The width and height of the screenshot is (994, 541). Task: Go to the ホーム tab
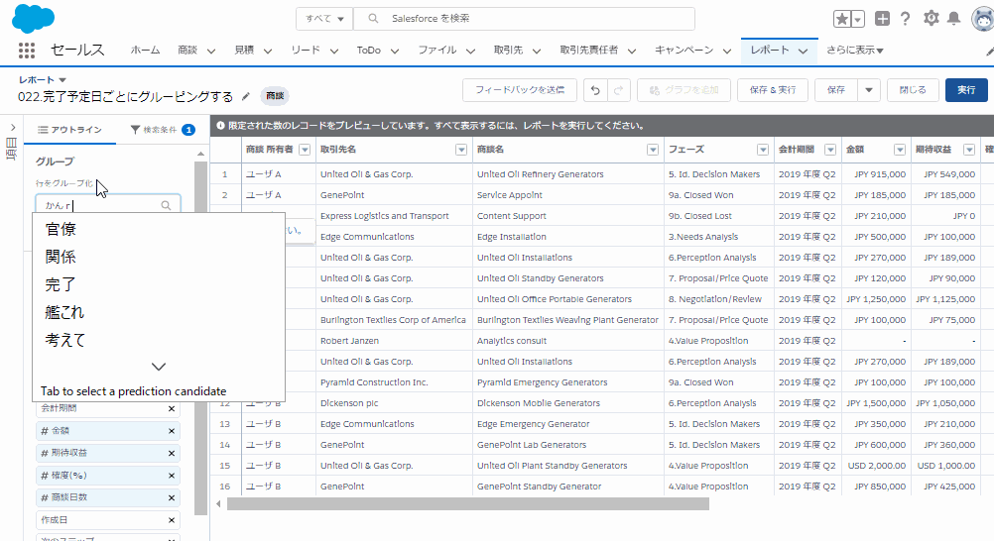point(145,51)
